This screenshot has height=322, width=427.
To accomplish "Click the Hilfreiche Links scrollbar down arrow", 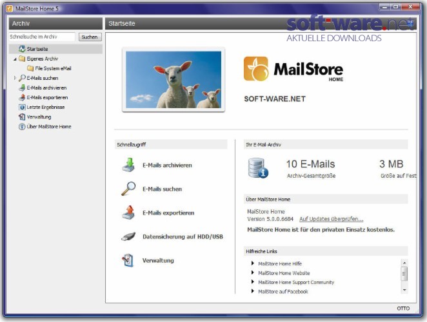I will pyautogui.click(x=404, y=290).
